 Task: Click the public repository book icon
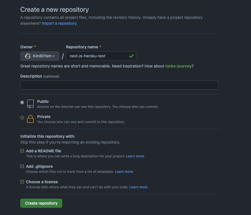point(30,104)
